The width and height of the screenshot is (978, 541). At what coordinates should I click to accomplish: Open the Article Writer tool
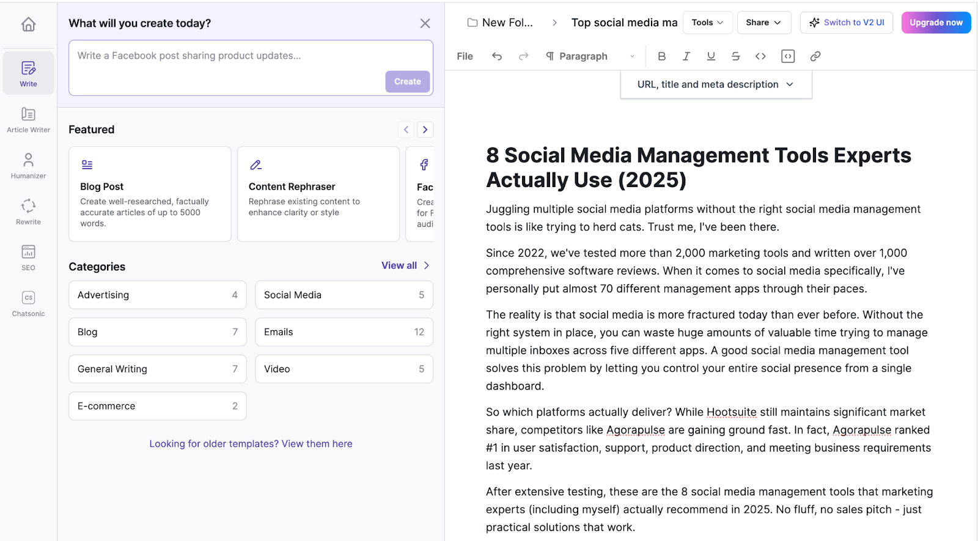28,120
